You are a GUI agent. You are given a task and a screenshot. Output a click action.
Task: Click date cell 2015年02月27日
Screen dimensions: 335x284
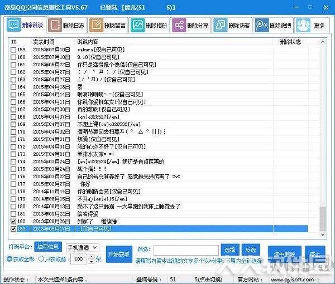(51, 184)
